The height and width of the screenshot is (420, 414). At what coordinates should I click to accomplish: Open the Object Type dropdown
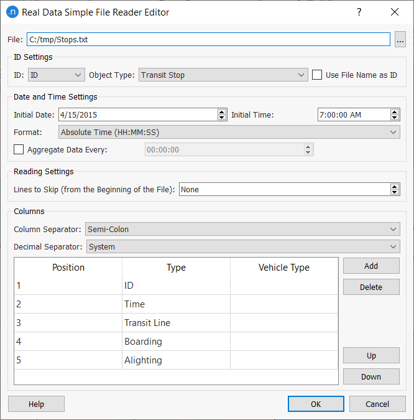223,75
